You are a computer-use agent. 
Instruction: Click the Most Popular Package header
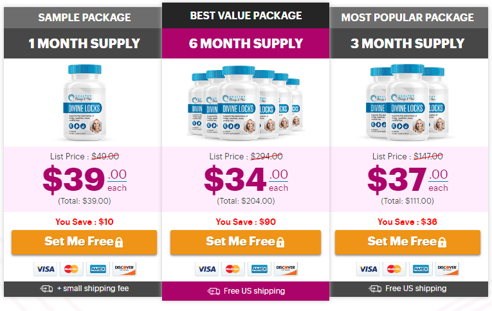407,17
